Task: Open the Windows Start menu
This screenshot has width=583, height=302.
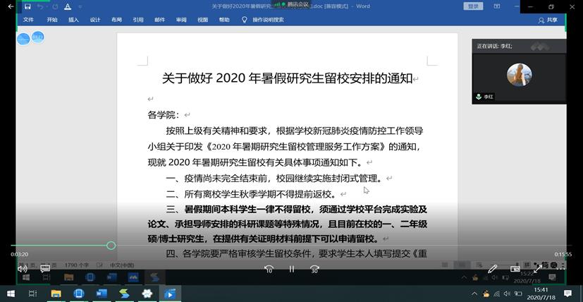Action: [10, 294]
